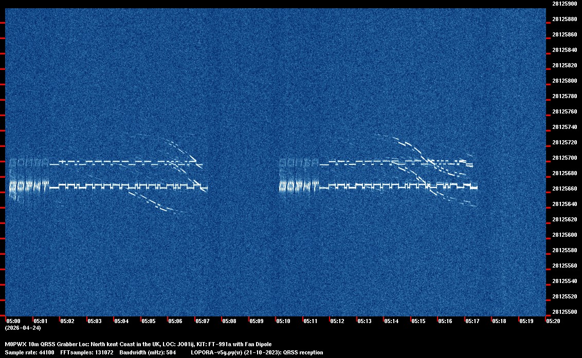
Task: Click the 05:18 time axis label
Action: [499, 321]
